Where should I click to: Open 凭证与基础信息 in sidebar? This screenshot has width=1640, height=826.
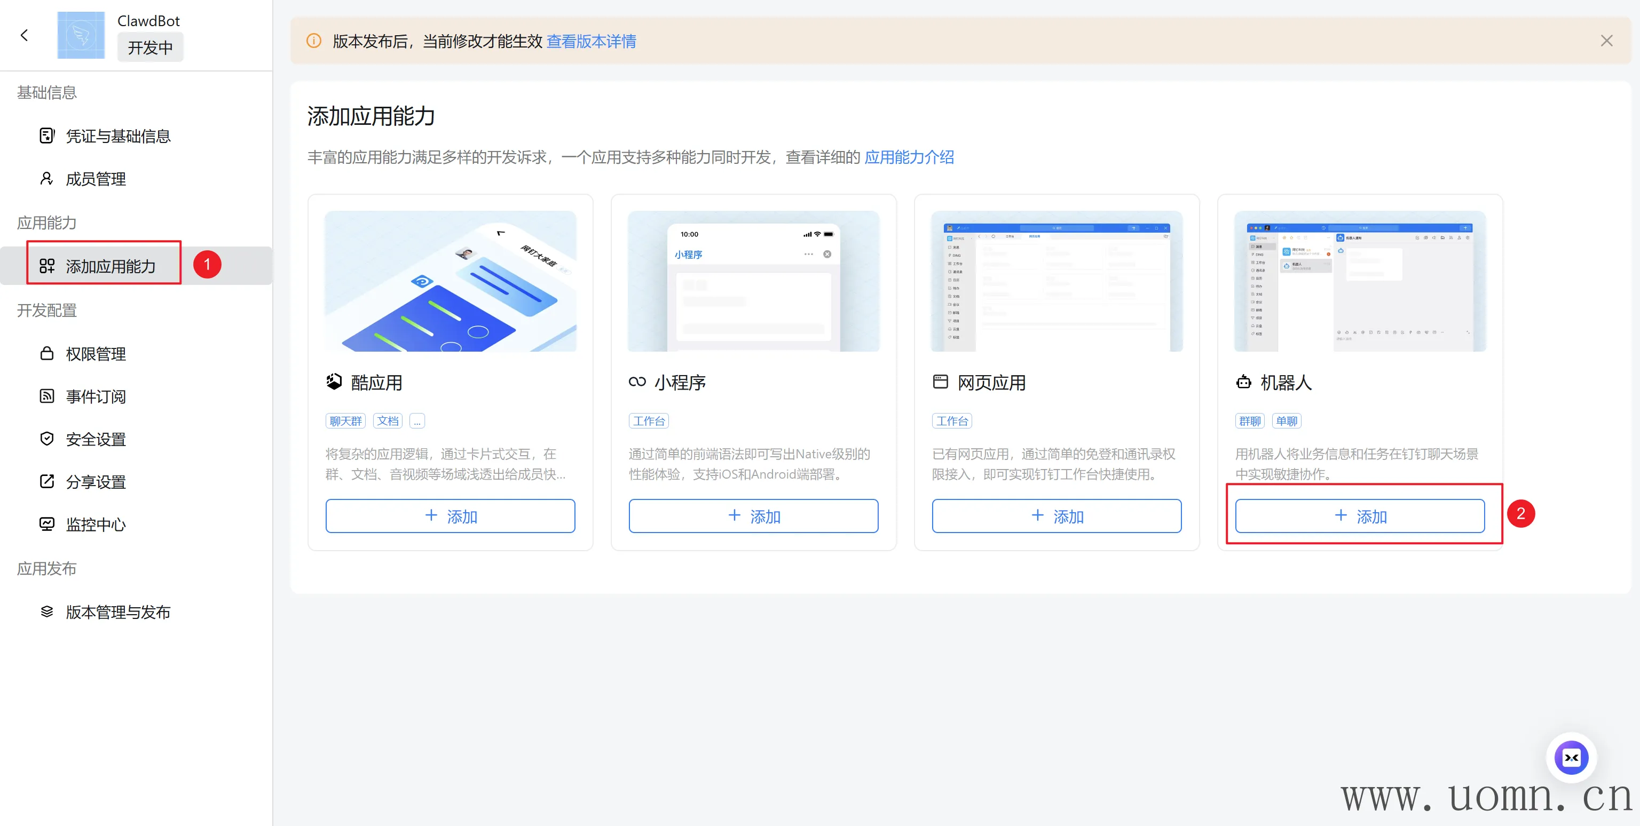tap(118, 136)
